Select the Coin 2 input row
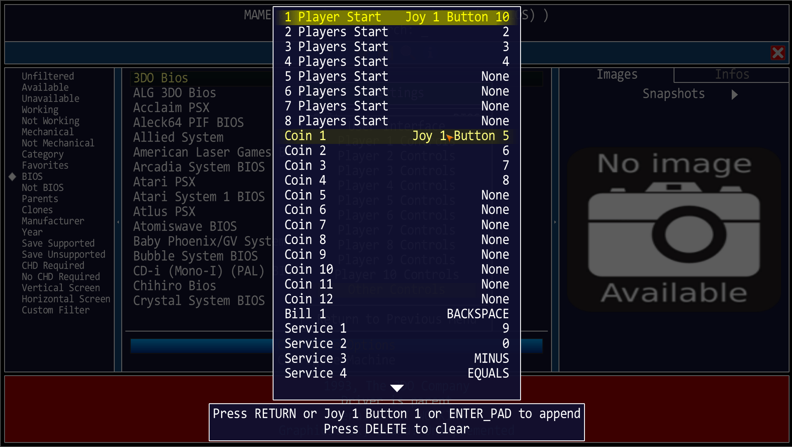 click(397, 151)
